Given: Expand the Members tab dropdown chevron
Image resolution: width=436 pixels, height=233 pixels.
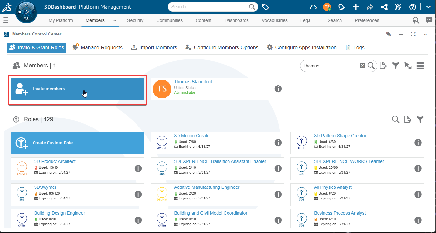Looking at the screenshot, I should pyautogui.click(x=115, y=20).
